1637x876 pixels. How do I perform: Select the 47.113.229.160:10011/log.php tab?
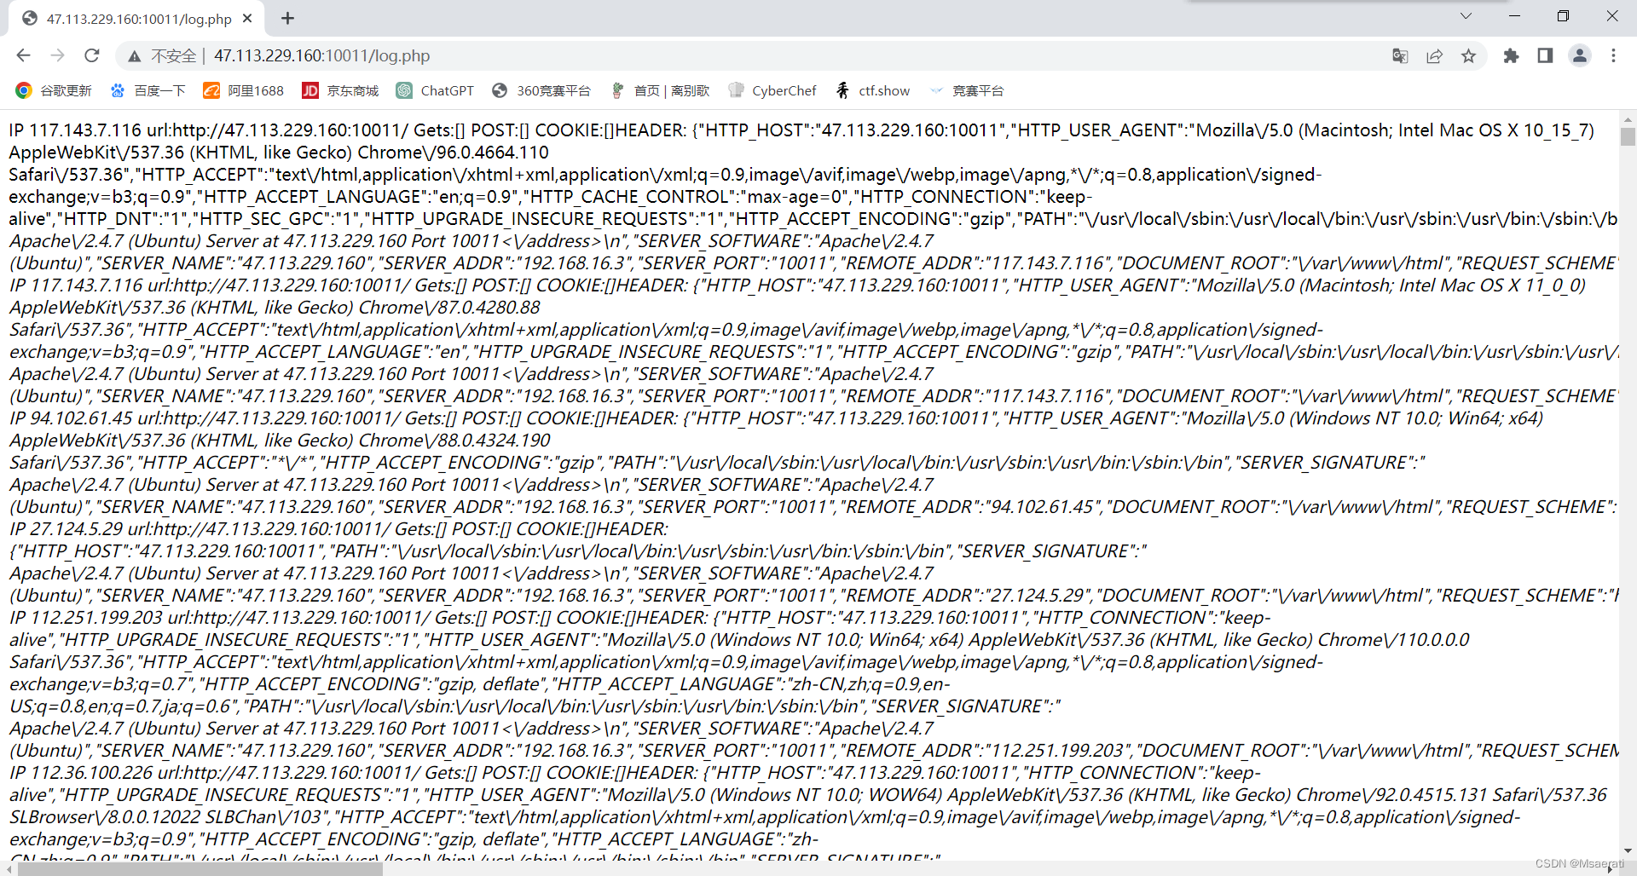[x=136, y=19]
